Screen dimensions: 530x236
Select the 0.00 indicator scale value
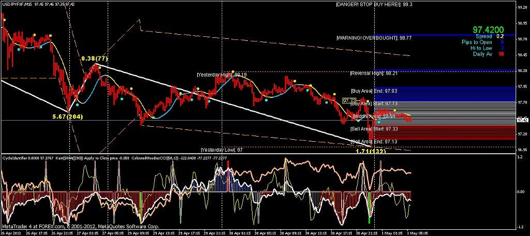coord(521,191)
